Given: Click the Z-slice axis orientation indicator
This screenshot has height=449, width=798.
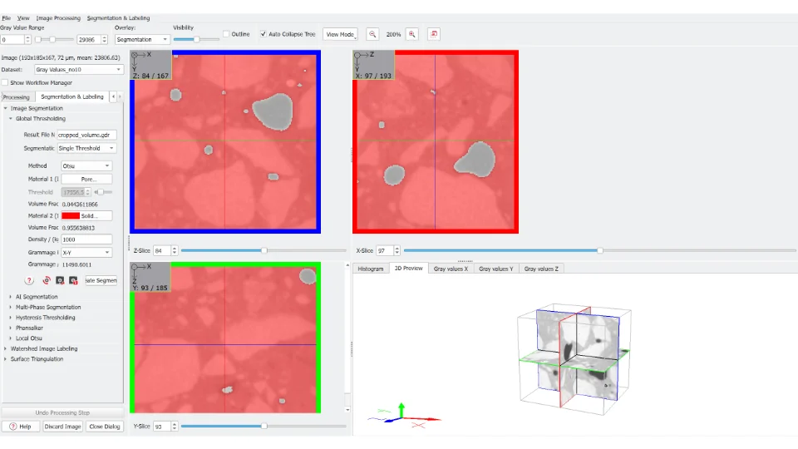Looking at the screenshot, I should point(150,65).
